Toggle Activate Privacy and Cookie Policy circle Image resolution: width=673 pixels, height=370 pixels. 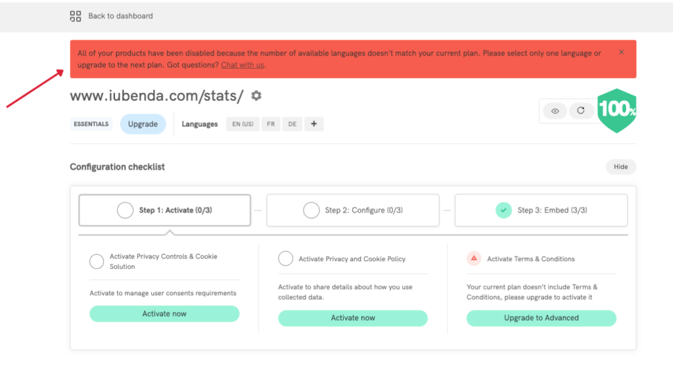point(285,258)
